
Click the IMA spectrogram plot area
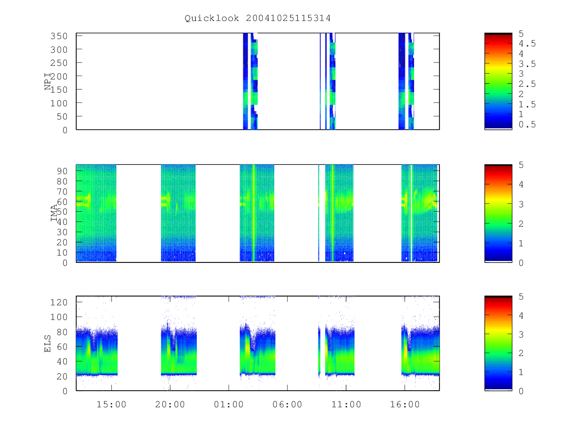pyautogui.click(x=258, y=213)
